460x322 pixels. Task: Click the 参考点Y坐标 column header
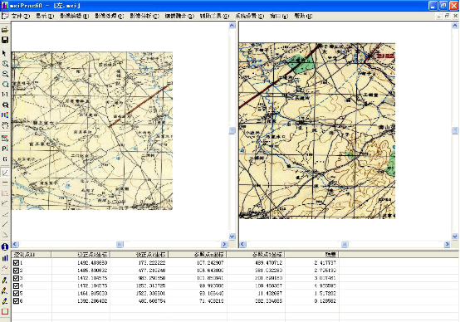256,255
